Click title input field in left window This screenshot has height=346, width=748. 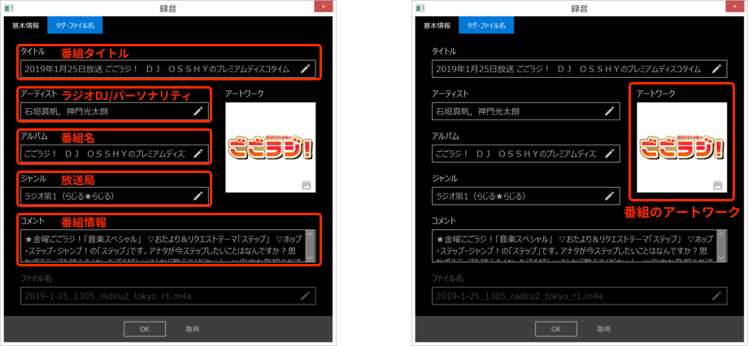point(168,68)
